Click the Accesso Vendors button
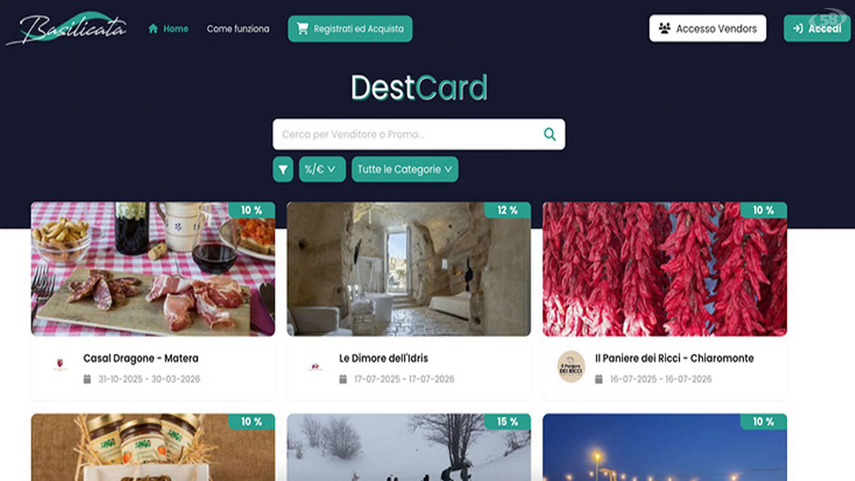 point(708,28)
